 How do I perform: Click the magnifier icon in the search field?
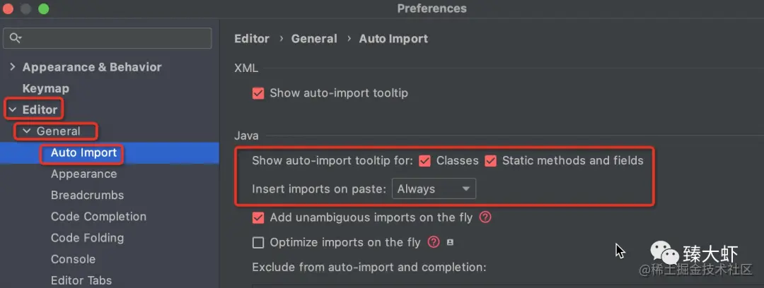[x=16, y=38]
